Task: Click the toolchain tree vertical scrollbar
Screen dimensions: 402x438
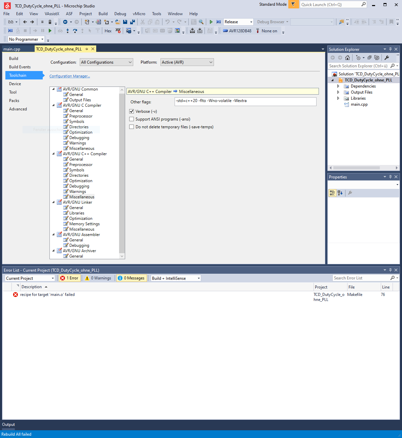Action: click(x=122, y=173)
